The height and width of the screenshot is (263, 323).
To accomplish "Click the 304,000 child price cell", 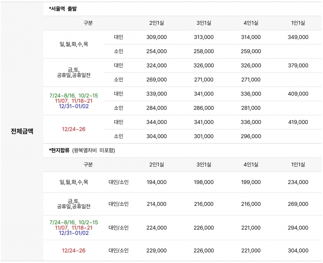I will 156,136.
